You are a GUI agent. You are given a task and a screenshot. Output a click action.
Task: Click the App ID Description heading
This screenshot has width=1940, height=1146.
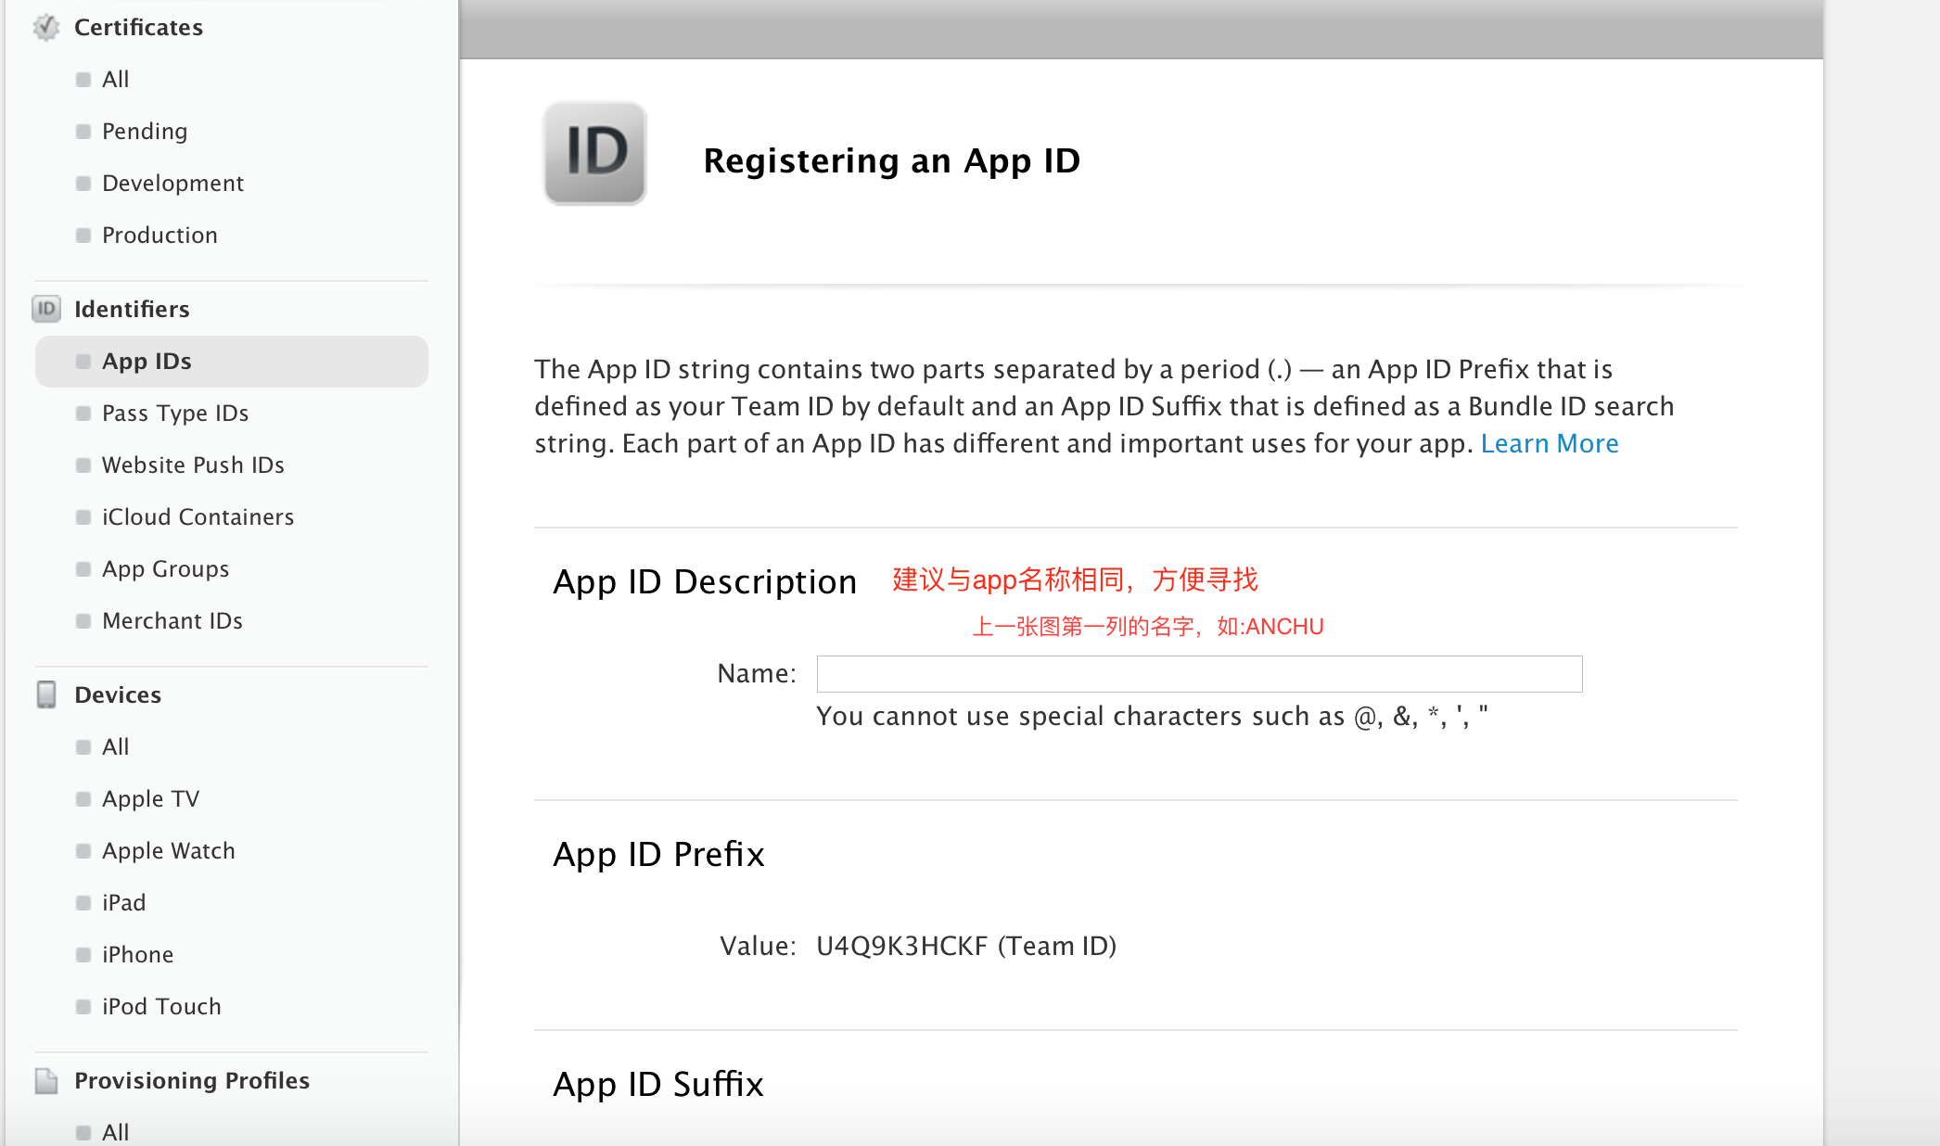click(705, 581)
